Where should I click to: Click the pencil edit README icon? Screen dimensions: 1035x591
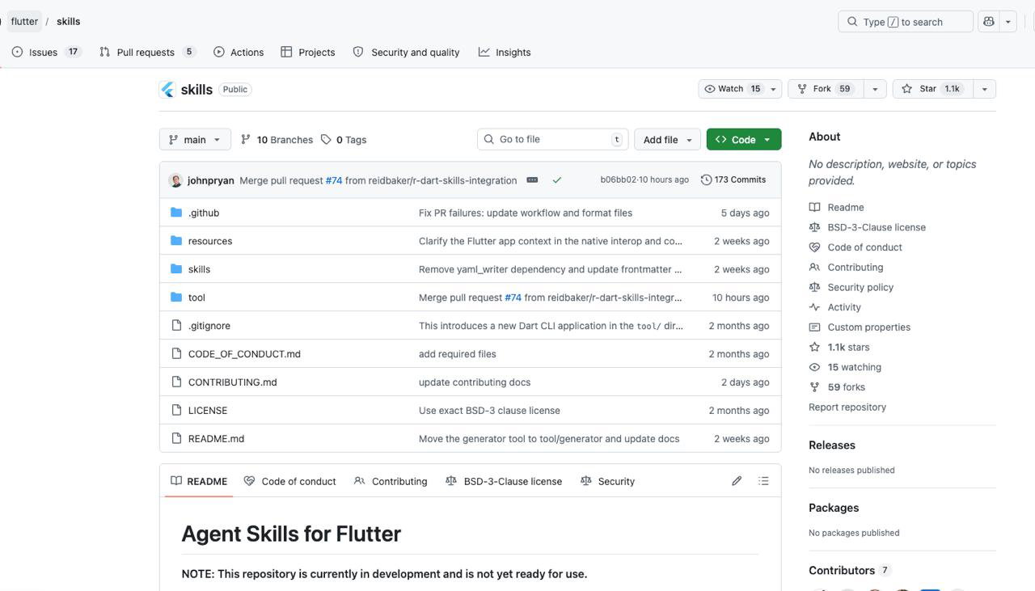point(737,481)
